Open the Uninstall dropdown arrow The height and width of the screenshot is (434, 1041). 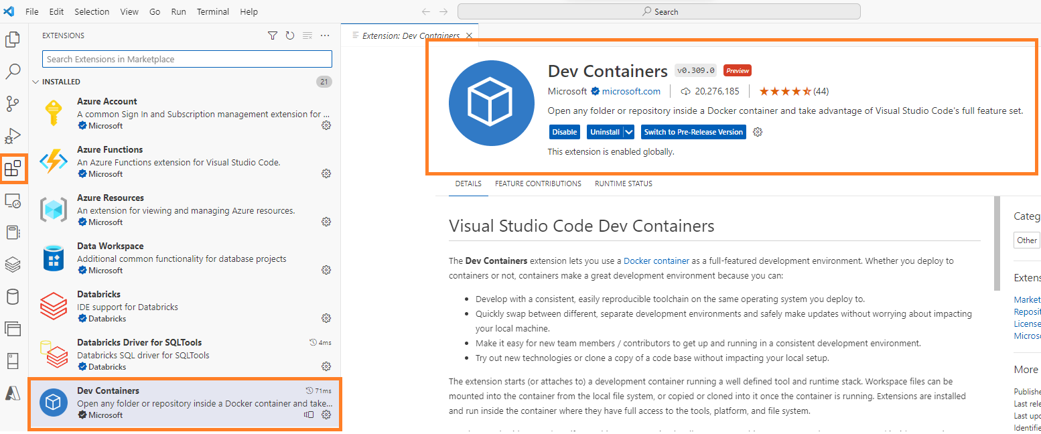pyautogui.click(x=629, y=132)
